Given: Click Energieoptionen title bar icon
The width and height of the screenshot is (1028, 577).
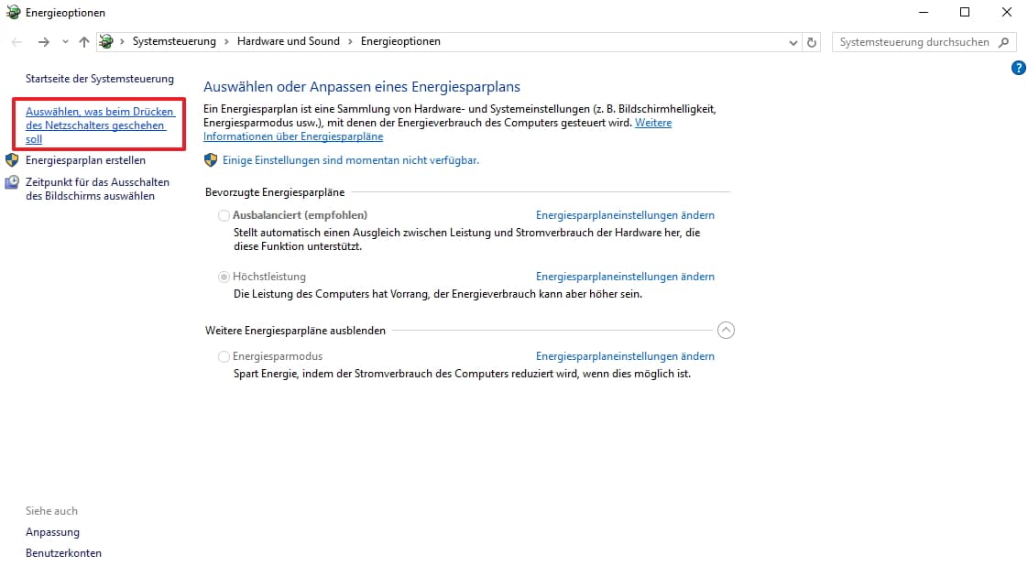Looking at the screenshot, I should 13,13.
